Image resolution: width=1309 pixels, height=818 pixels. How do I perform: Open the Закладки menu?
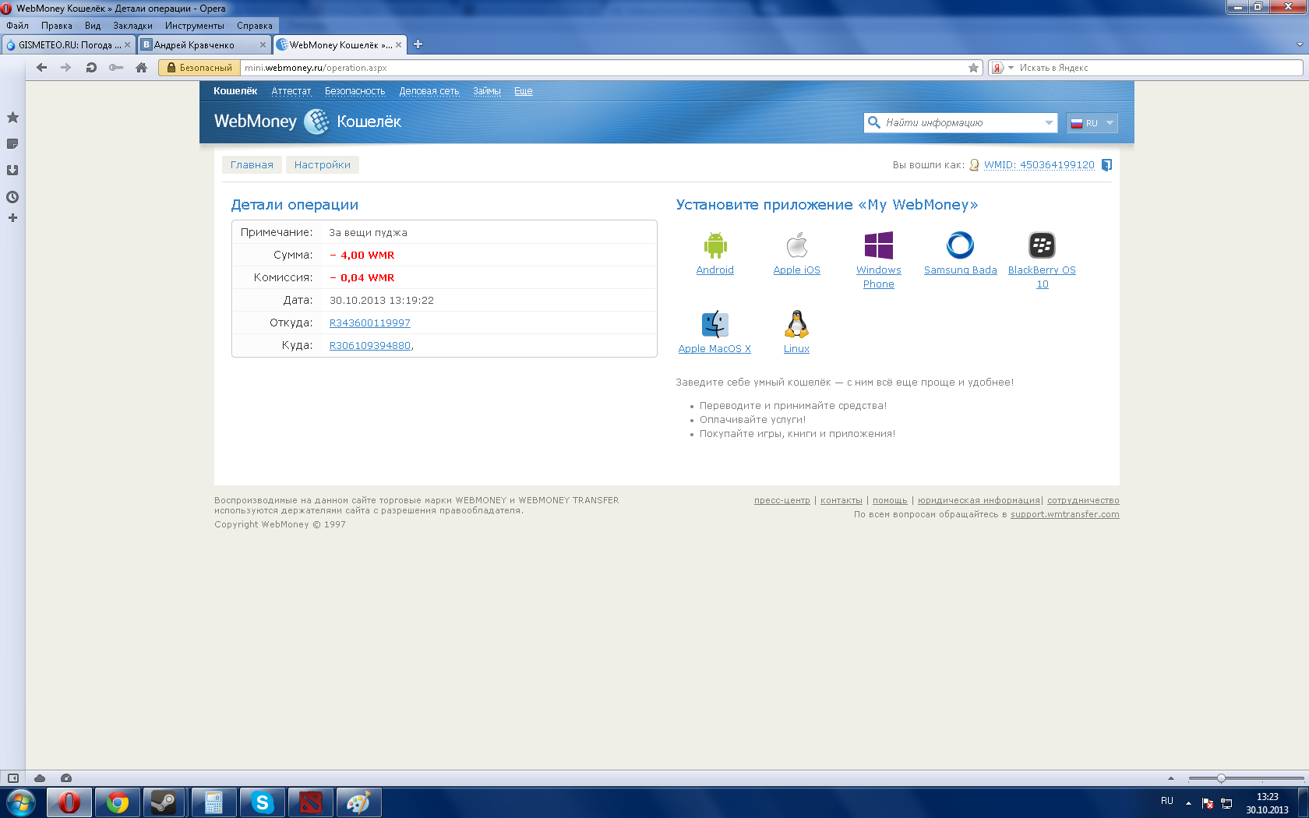pyautogui.click(x=132, y=26)
